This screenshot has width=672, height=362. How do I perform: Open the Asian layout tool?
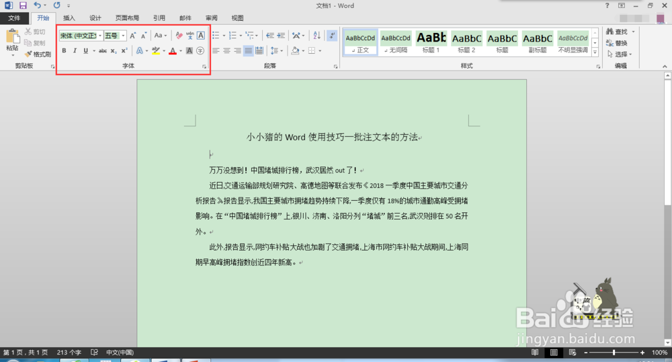click(296, 36)
